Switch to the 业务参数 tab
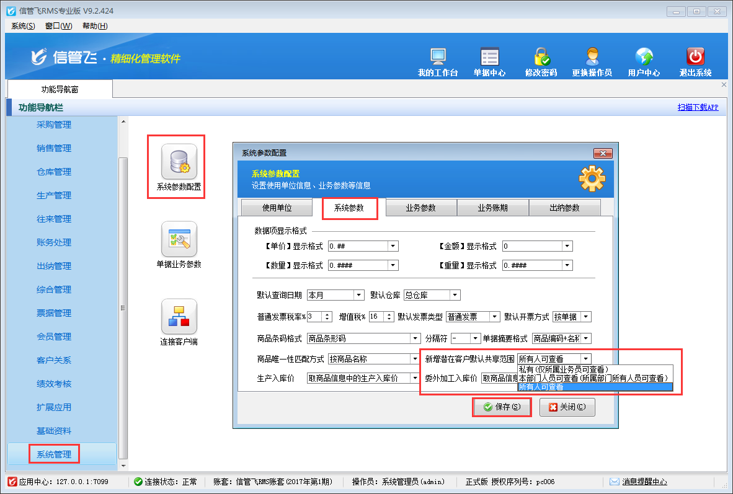 (420, 208)
